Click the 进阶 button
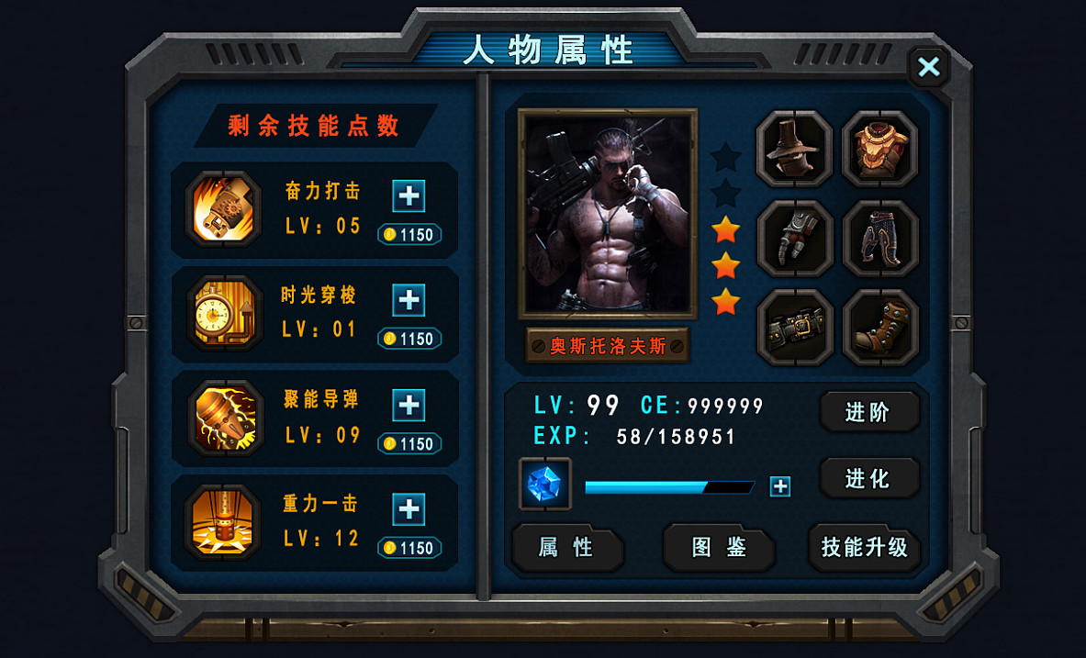The image size is (1086, 658). (870, 412)
